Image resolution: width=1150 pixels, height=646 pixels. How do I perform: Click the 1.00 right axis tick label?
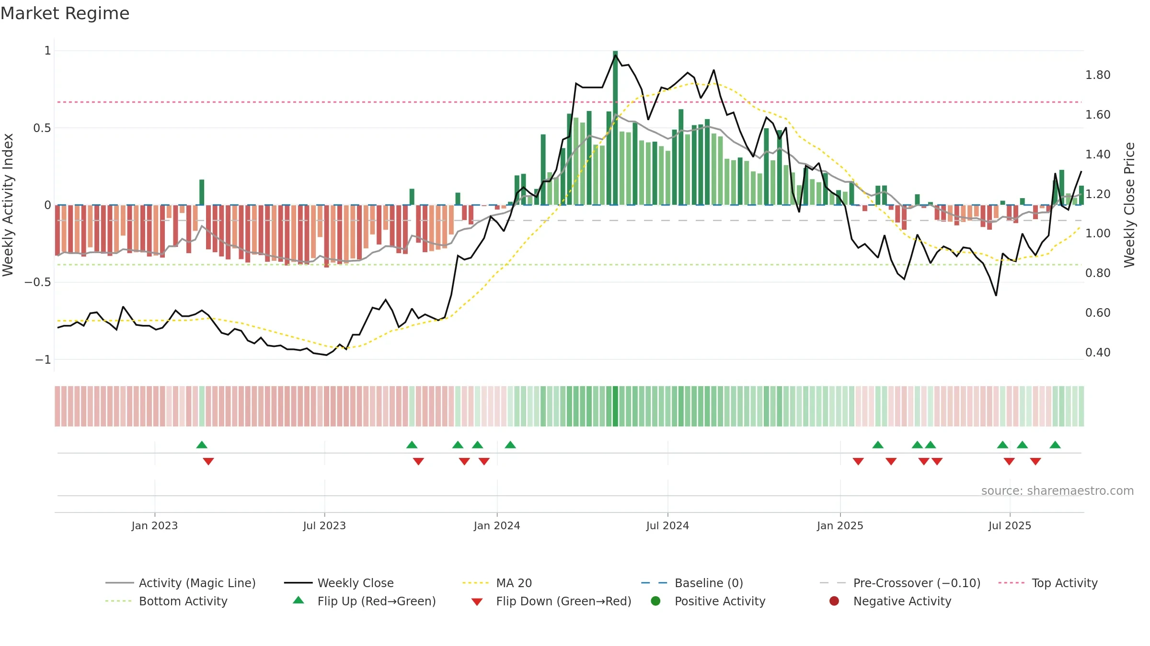[x=1098, y=234]
